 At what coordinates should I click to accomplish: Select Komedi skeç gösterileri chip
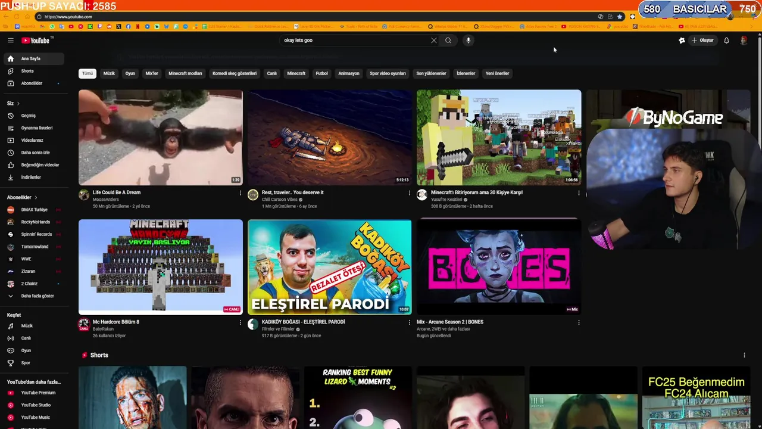[x=235, y=73]
